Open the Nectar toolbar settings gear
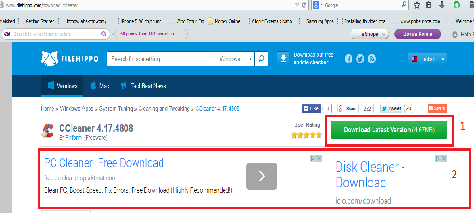This screenshot has height=213, width=474. tap(455, 35)
